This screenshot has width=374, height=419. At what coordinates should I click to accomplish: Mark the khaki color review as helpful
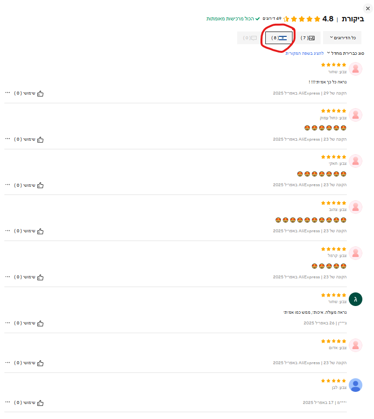40,185
